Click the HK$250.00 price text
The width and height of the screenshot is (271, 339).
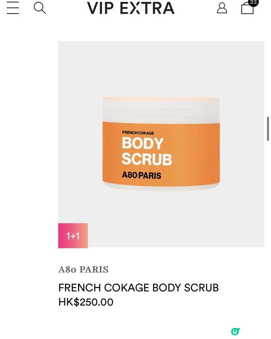tap(86, 302)
